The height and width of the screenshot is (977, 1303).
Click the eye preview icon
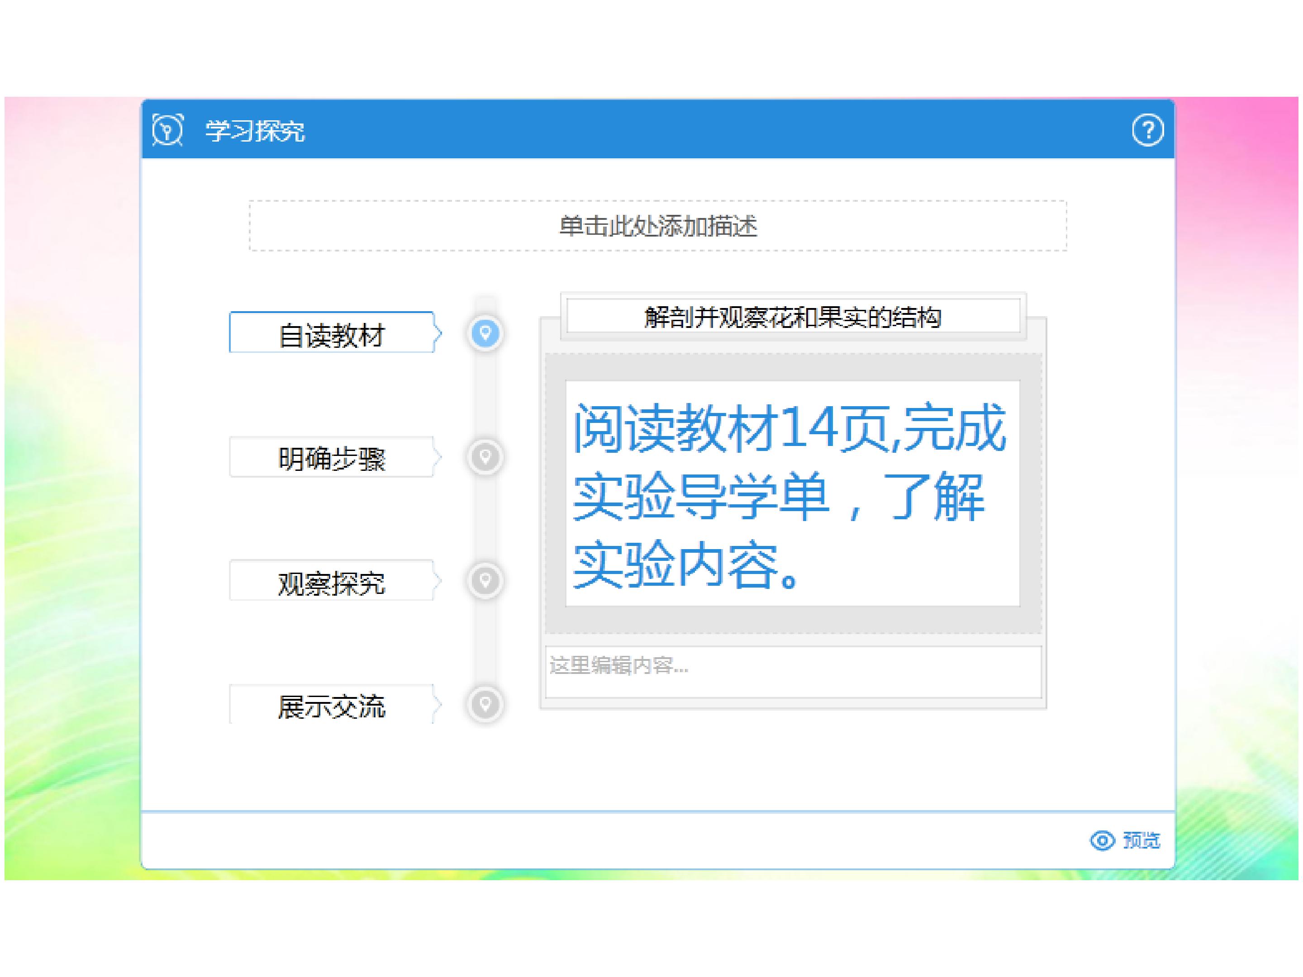coord(1102,840)
